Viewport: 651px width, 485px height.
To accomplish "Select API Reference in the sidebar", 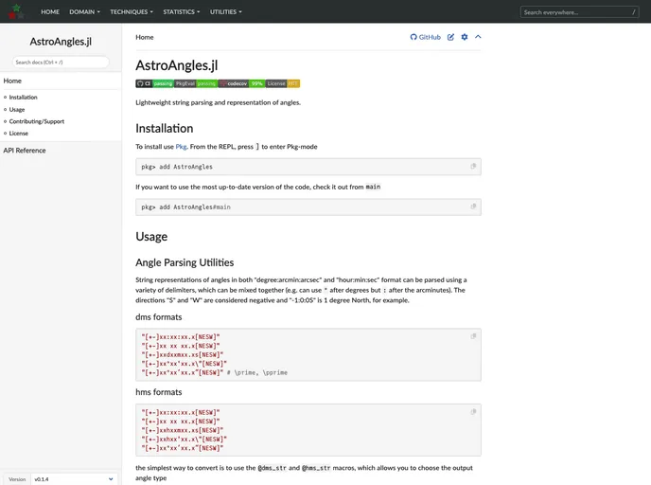I will pyautogui.click(x=25, y=150).
